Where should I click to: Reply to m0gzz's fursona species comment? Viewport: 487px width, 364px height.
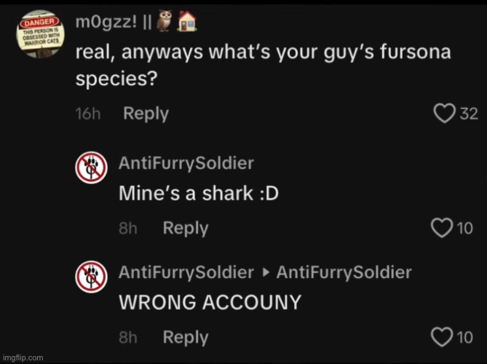point(146,114)
